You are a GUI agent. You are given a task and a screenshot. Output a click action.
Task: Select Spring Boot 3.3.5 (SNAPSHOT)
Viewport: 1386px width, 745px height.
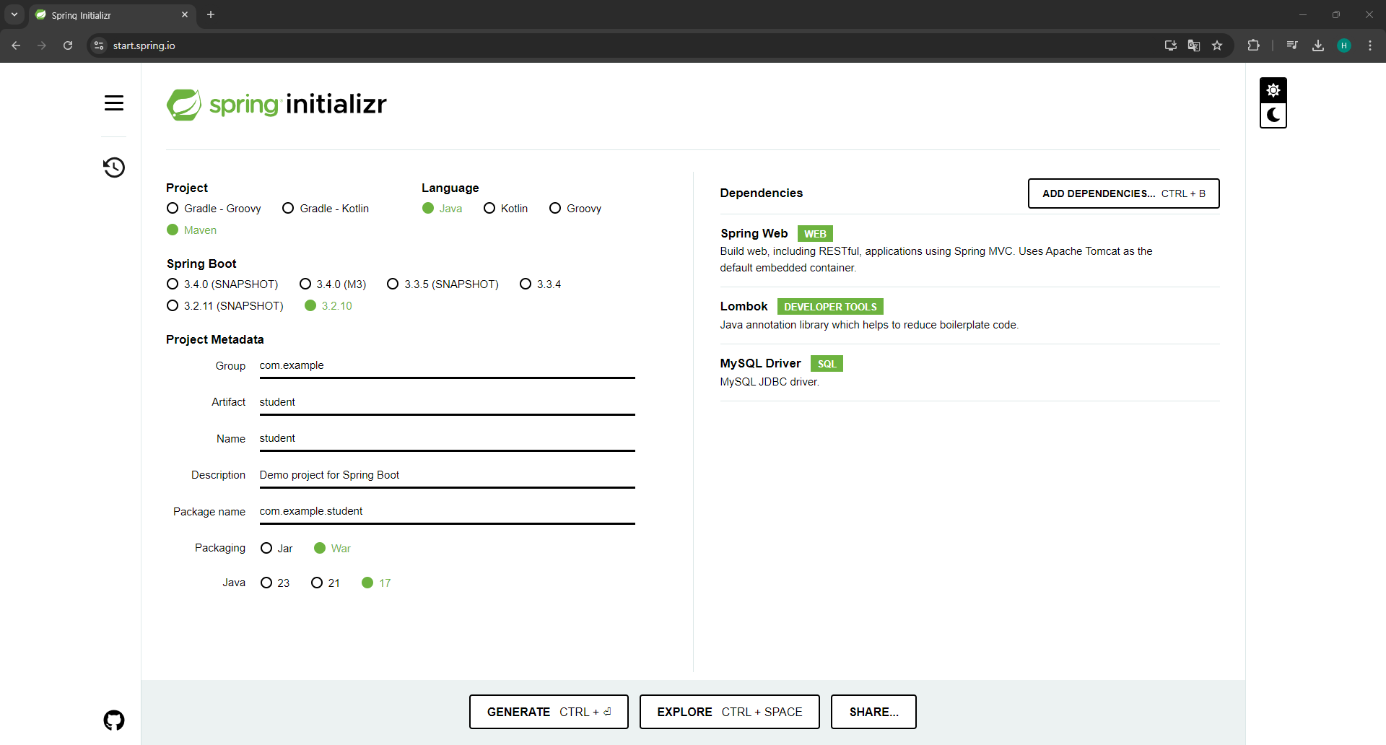coord(443,284)
